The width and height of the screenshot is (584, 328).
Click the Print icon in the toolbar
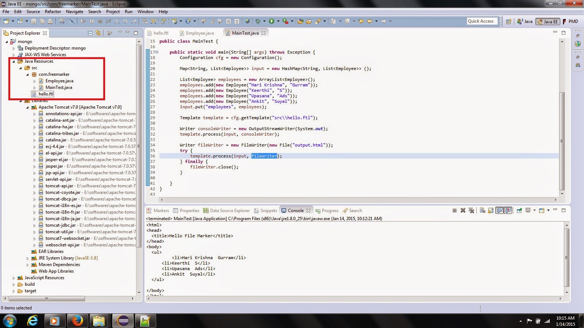50,21
